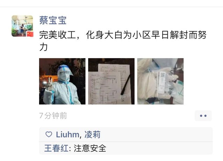Viewport: 223px width, 161px height.
Task: Tap the white test cassette in third photo
Action: 162,83
